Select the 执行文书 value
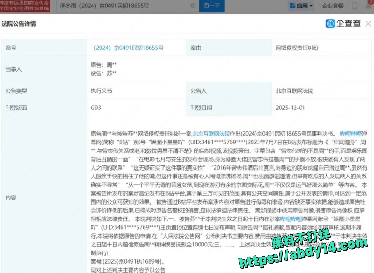Viewport: 374px width, 273px height. pyautogui.click(x=101, y=91)
